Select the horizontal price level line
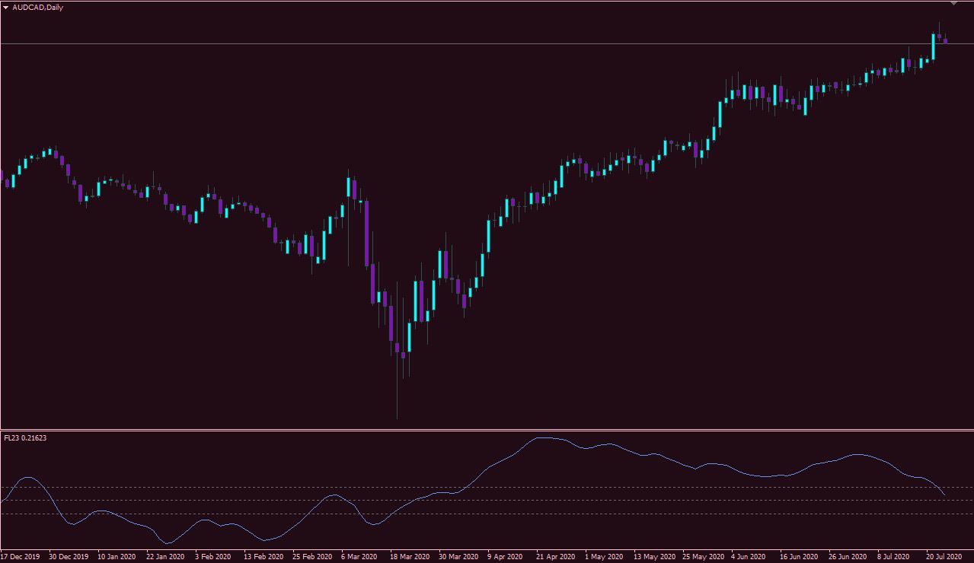Viewport: 974px width, 563px height. point(487,43)
